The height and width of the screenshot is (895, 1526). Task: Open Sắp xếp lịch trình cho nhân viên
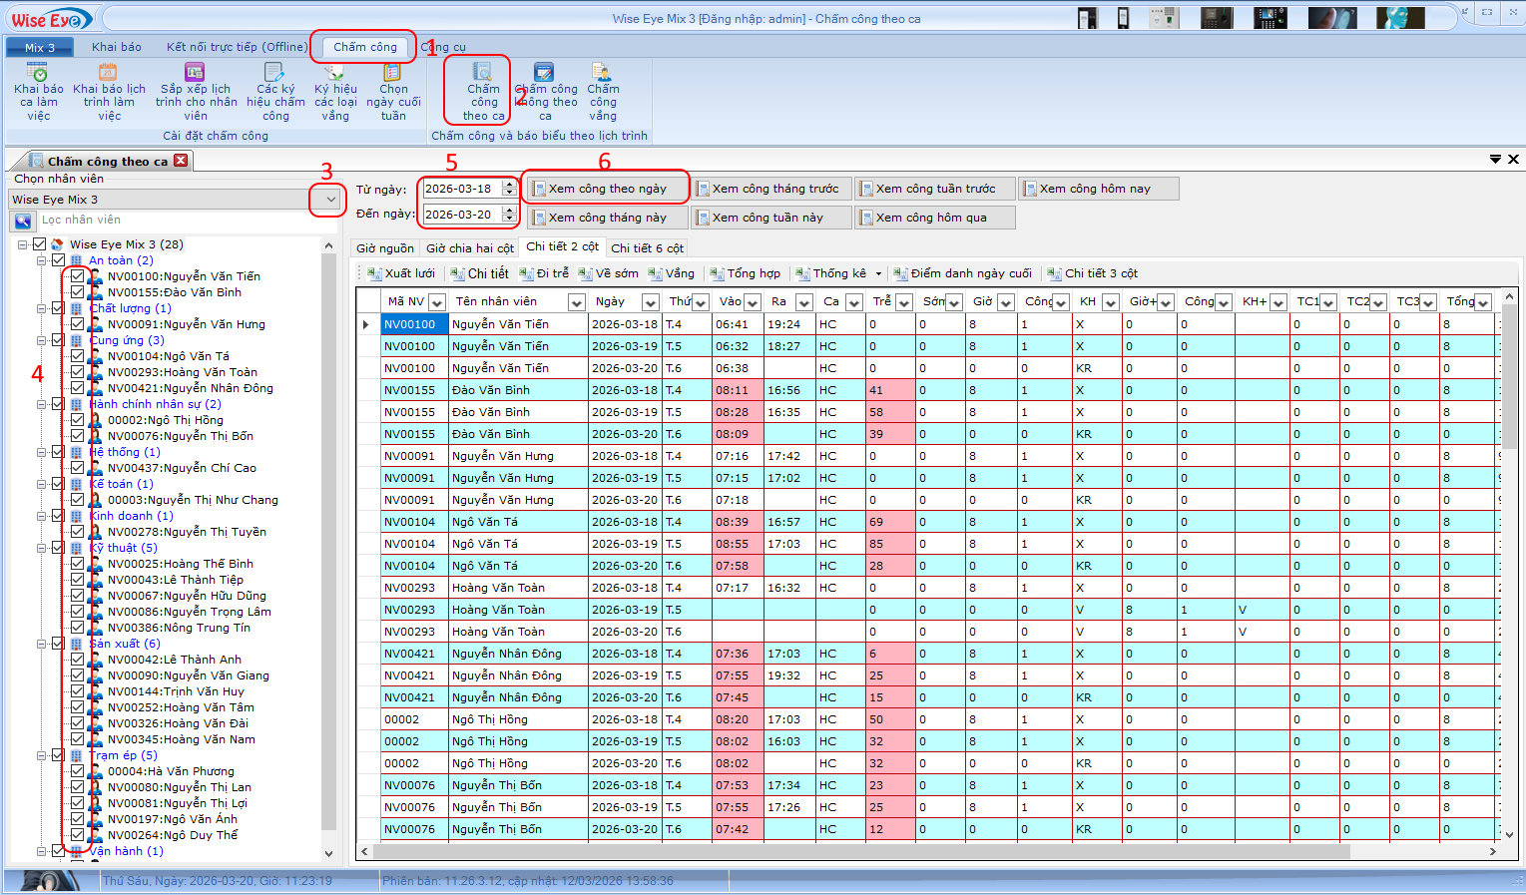(195, 74)
